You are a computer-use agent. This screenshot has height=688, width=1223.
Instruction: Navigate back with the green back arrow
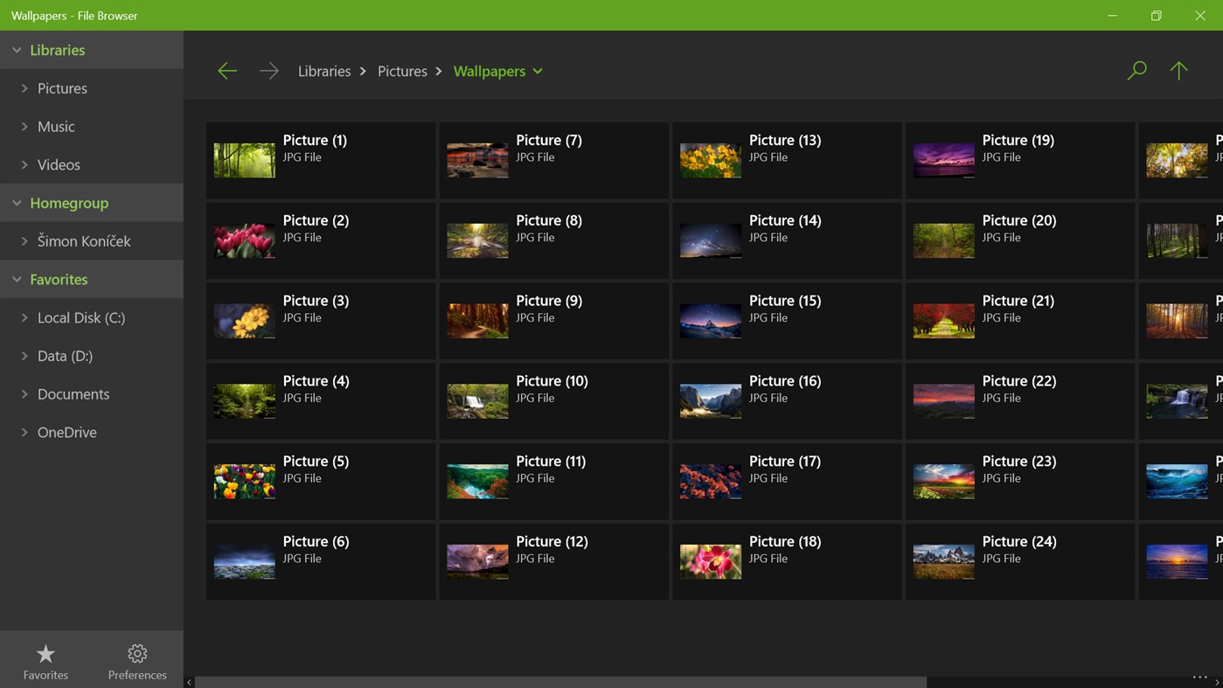tap(227, 70)
